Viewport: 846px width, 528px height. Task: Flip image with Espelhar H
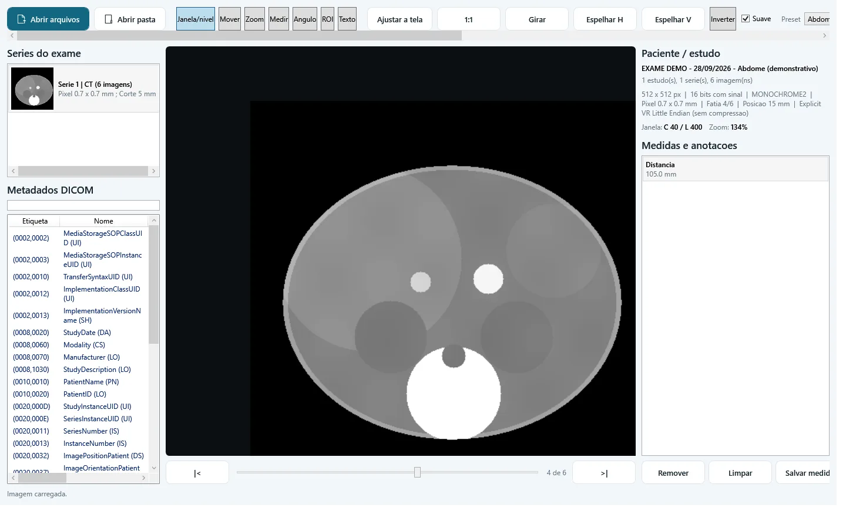click(605, 19)
